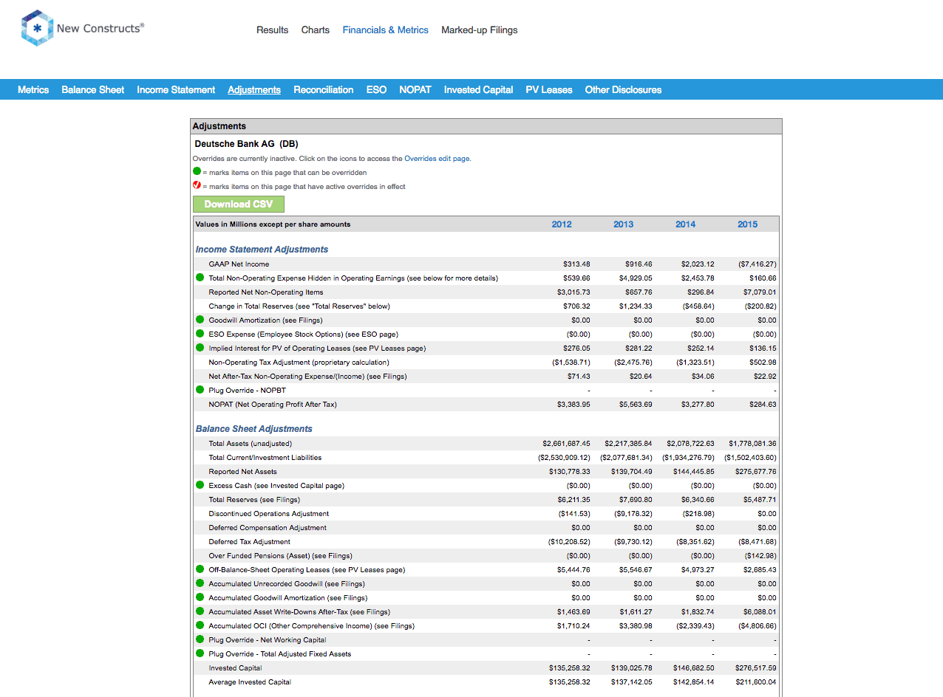Viewport: 943px width, 697px height.
Task: Go to the Metrics subpage
Action: coord(33,89)
